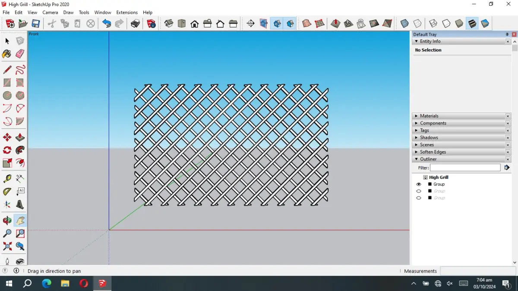Close the Materials panel with its X
Screen dimensions: 518x291
click(x=508, y=116)
